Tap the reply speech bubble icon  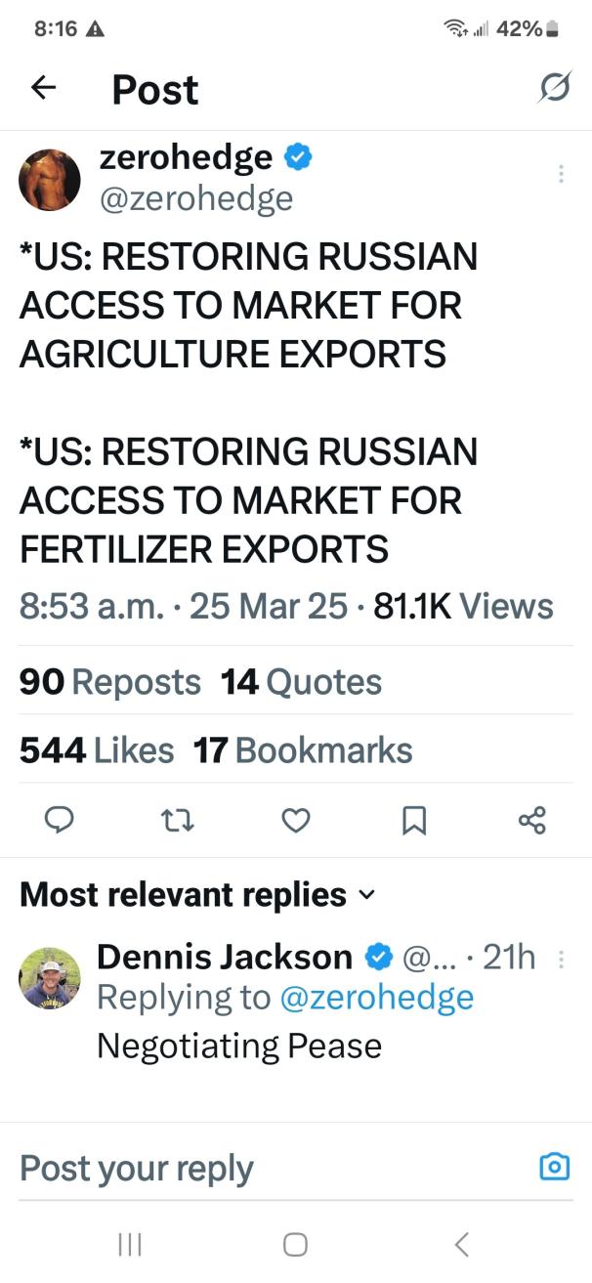click(60, 821)
